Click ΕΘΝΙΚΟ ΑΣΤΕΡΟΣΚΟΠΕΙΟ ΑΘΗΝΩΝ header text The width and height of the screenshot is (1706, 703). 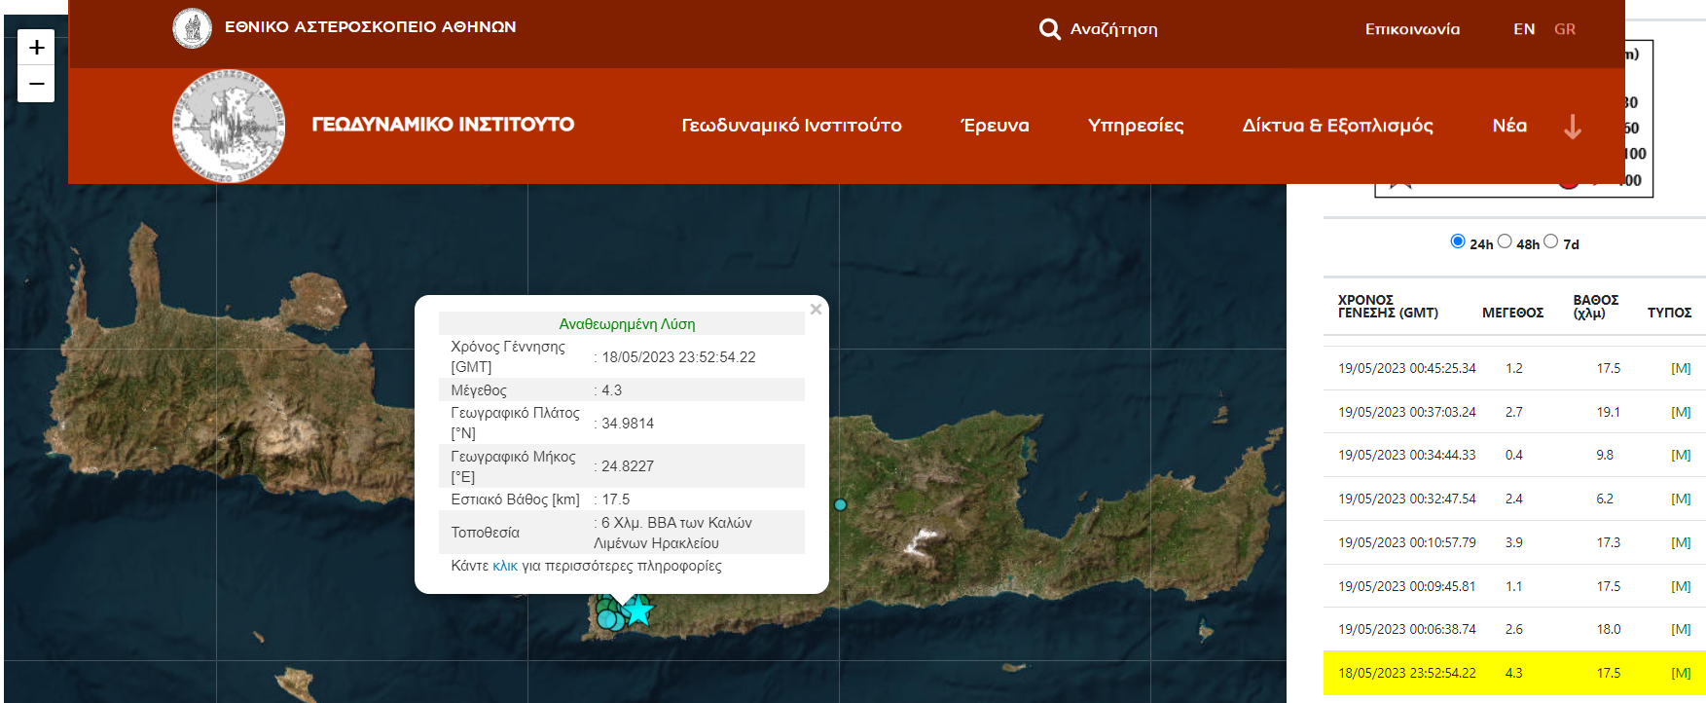tap(371, 27)
